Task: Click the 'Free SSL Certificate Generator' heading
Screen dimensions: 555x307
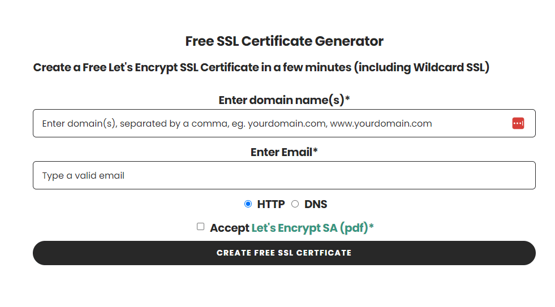Action: tap(284, 41)
